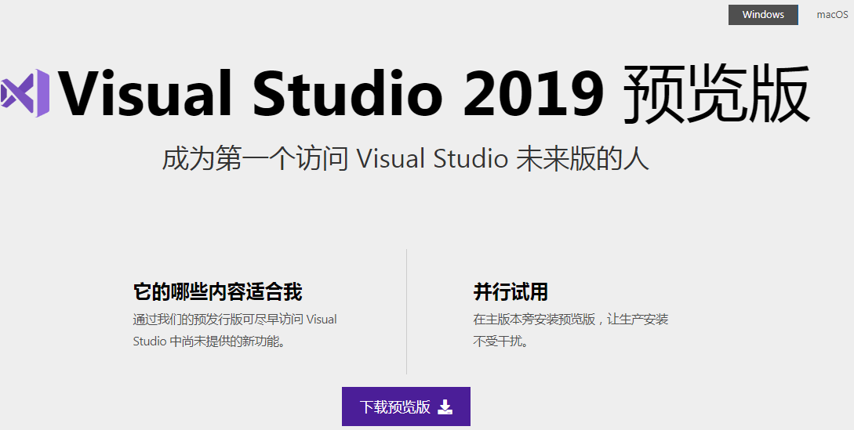Click the 下载预览版 download button
This screenshot has height=430, width=854.
(x=405, y=407)
